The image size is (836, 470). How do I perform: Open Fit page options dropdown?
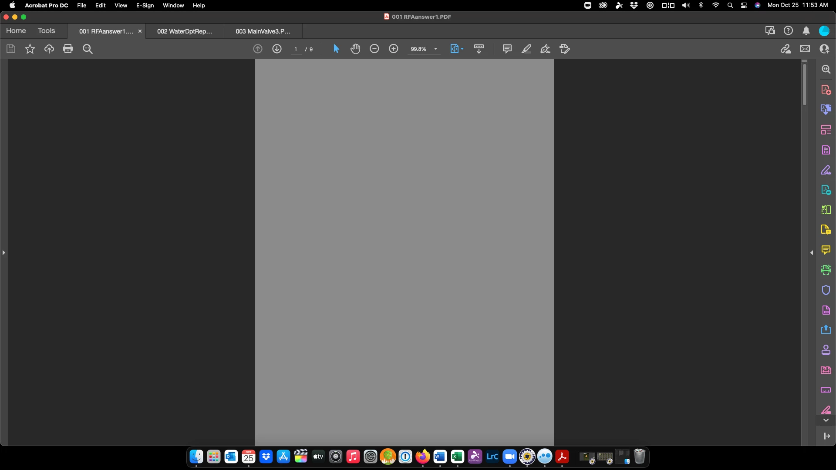click(x=462, y=49)
